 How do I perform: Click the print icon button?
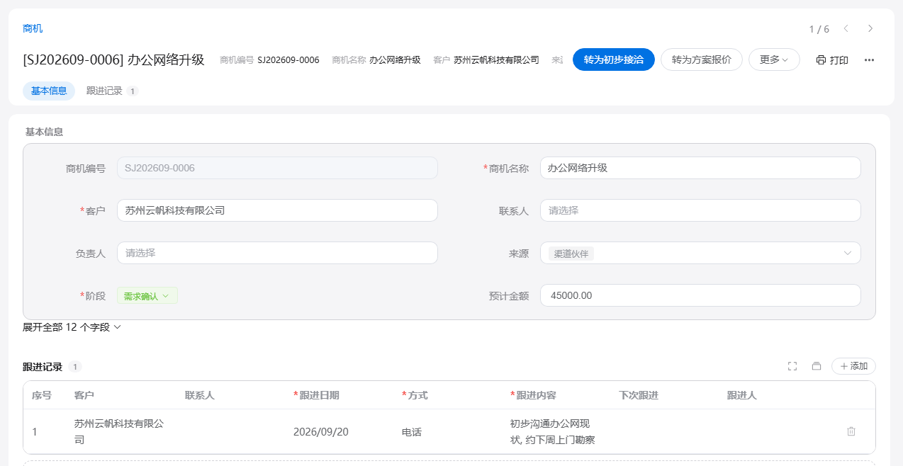pyautogui.click(x=832, y=60)
